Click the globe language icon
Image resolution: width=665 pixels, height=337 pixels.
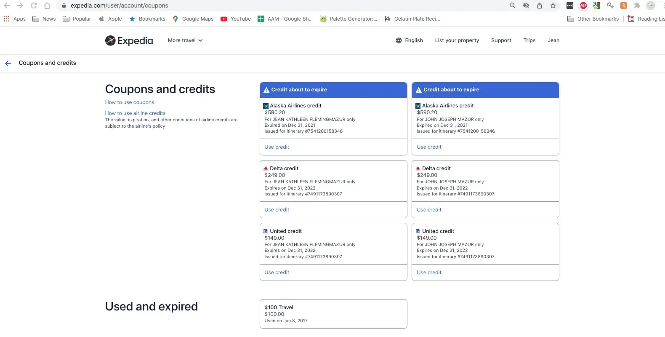tap(399, 40)
